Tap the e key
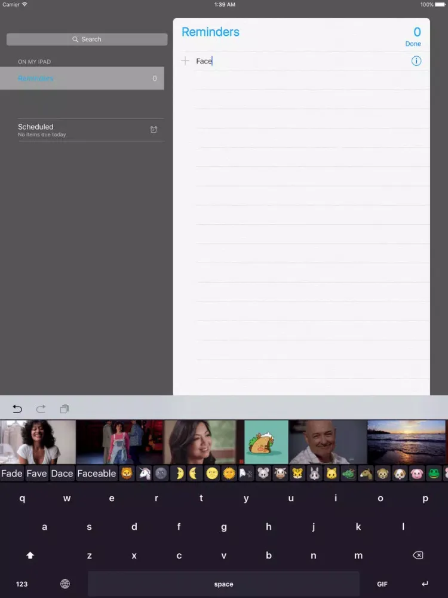 pyautogui.click(x=112, y=498)
